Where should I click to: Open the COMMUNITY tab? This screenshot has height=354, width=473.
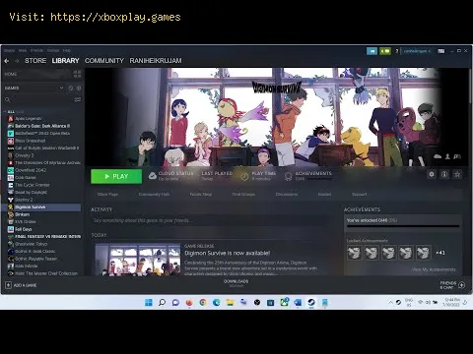(x=104, y=61)
